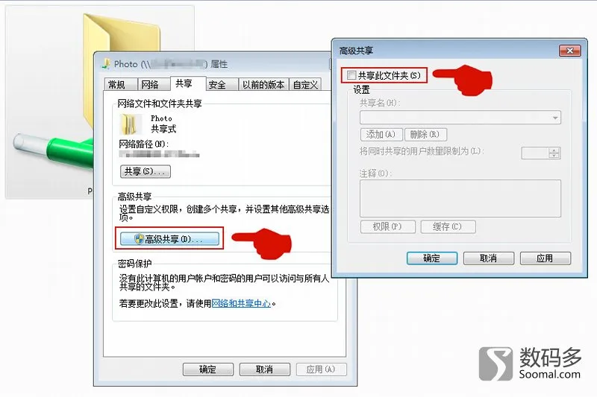Open the 安全 tab

point(217,84)
